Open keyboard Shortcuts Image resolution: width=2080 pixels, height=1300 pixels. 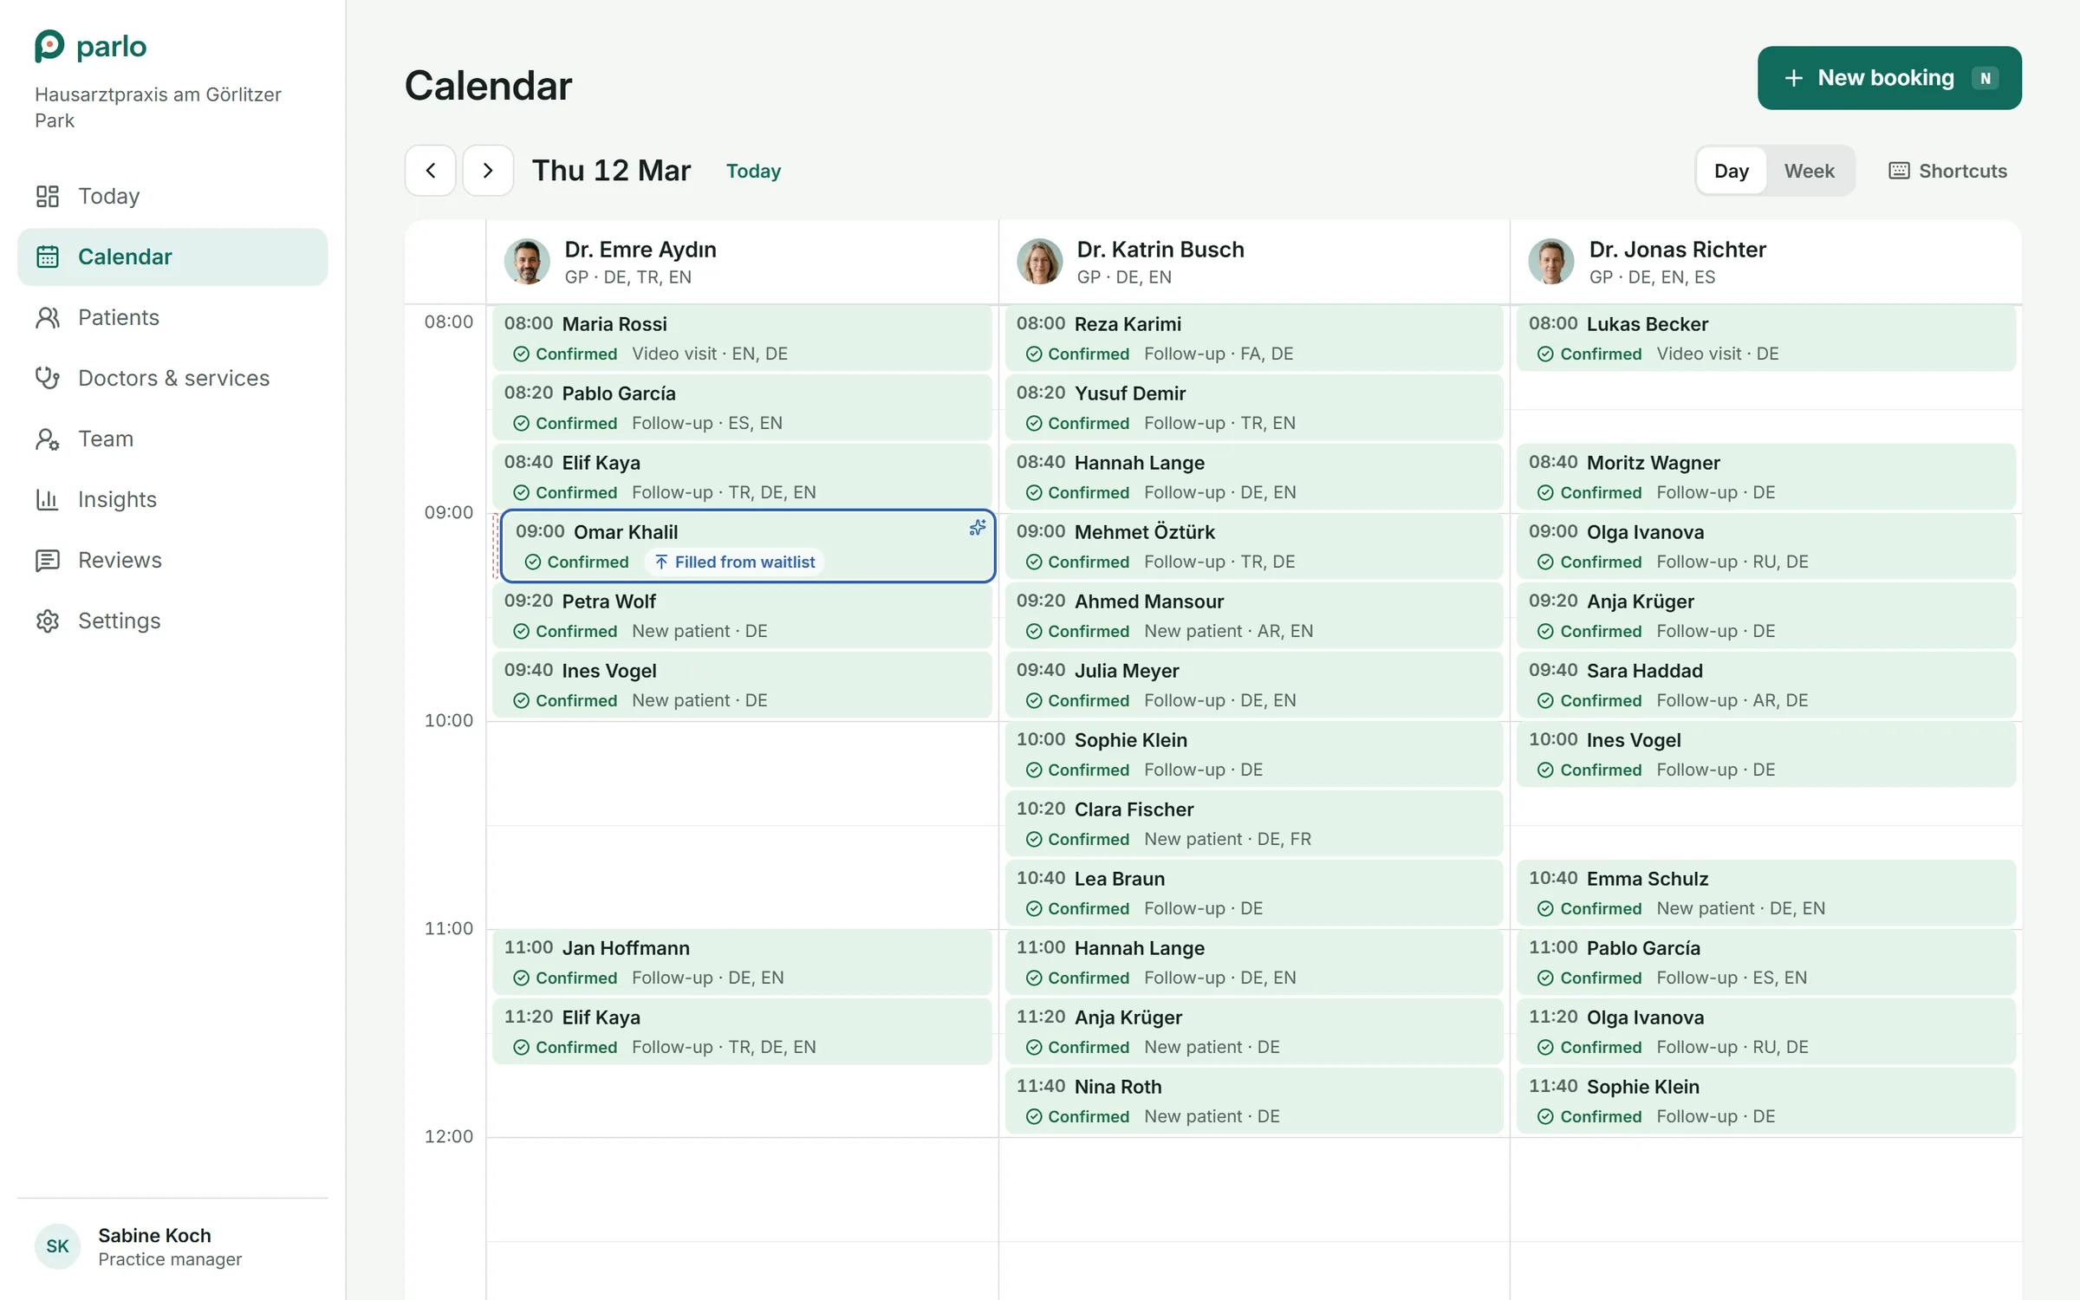coord(1948,171)
